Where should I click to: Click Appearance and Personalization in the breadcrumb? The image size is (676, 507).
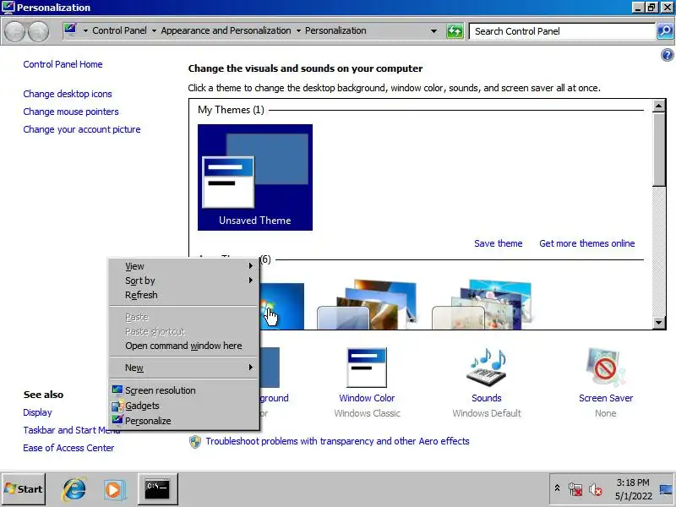[226, 30]
